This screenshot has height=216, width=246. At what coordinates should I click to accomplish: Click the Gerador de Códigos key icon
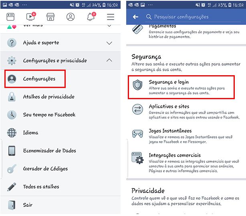click(12, 169)
